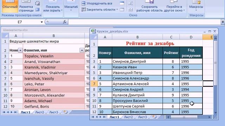Click hide window icon beside Закрепить области

(x=122, y=9)
